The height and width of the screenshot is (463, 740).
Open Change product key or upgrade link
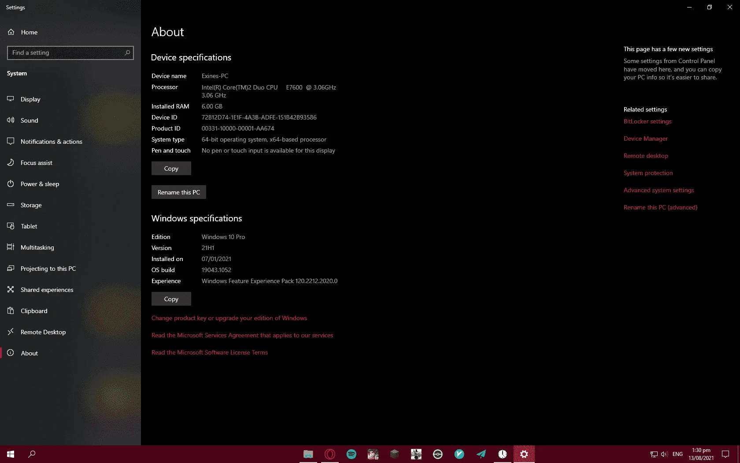(x=229, y=318)
